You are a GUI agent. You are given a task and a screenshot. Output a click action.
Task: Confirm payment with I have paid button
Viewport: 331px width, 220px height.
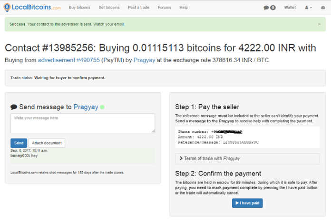(x=247, y=203)
